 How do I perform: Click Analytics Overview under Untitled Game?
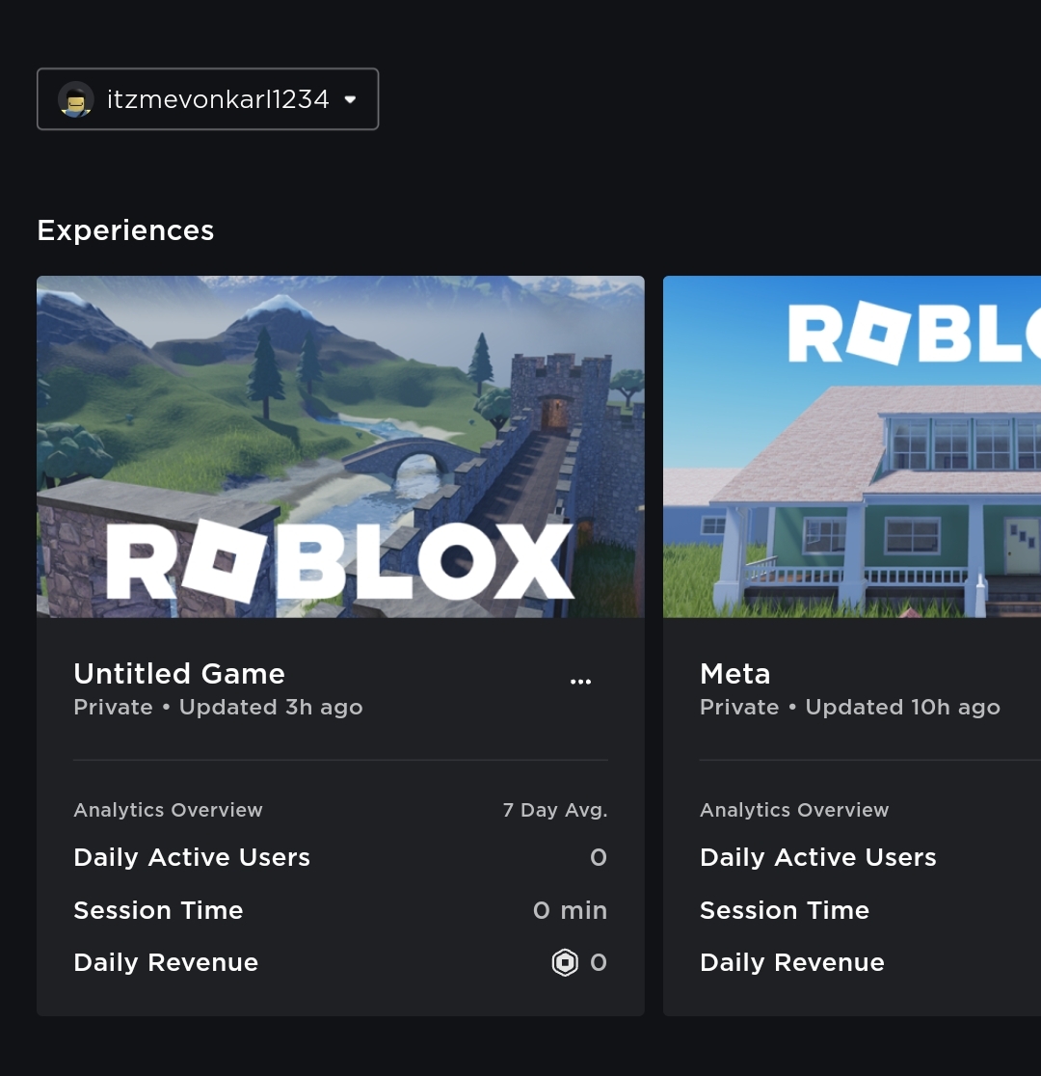(168, 810)
